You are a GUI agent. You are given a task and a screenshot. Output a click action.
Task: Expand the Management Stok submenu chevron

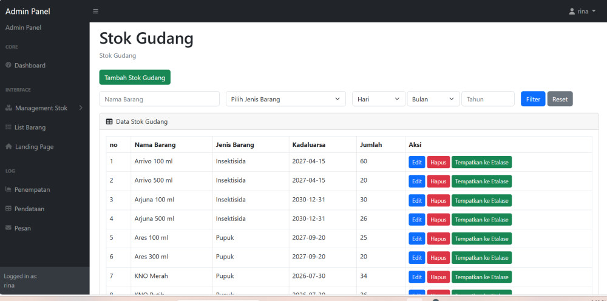coord(81,108)
